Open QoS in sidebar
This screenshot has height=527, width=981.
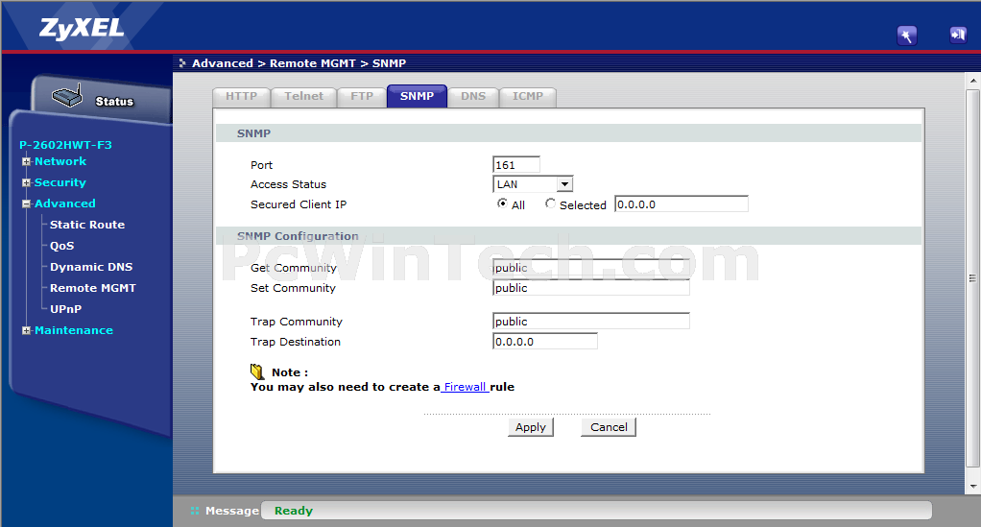tap(62, 246)
